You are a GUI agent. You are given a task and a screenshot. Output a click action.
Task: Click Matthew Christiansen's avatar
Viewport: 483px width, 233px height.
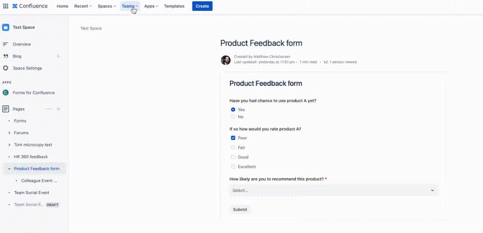pos(225,60)
